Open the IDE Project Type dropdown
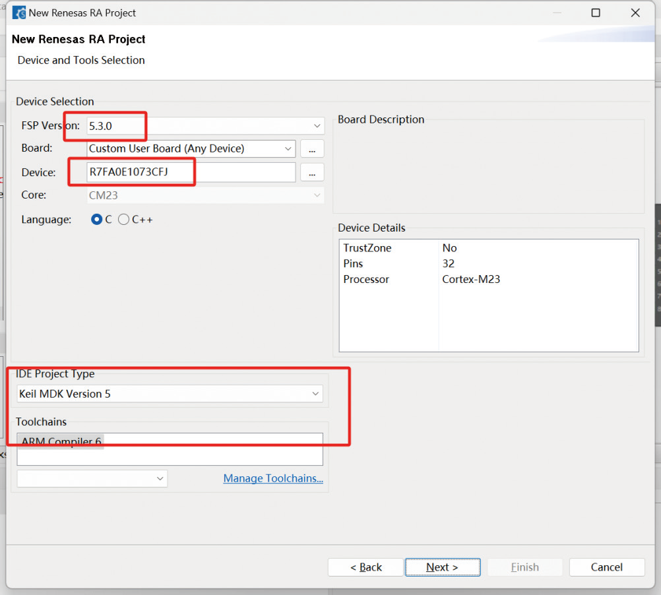 tap(170, 394)
